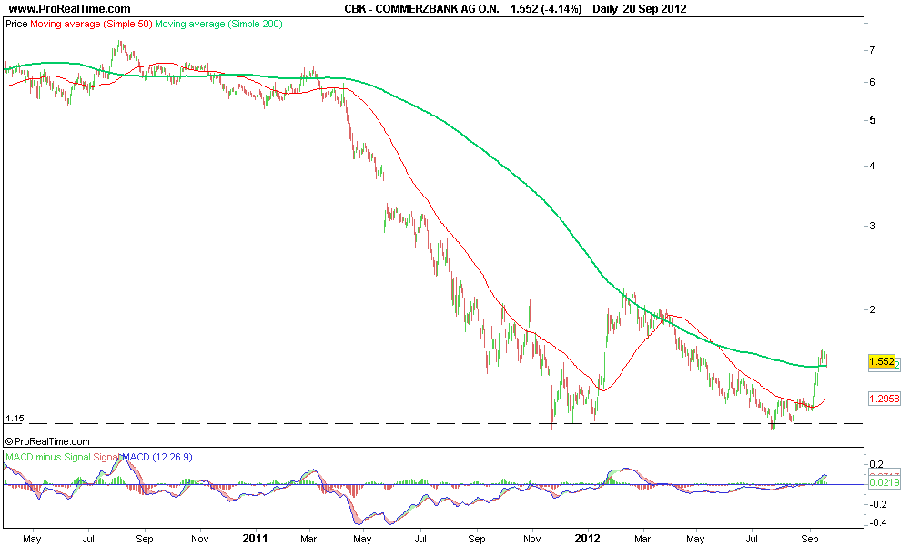Click the CBK - COMMERZBANK AG O.N. title
The width and height of the screenshot is (910, 546).
click(x=421, y=9)
